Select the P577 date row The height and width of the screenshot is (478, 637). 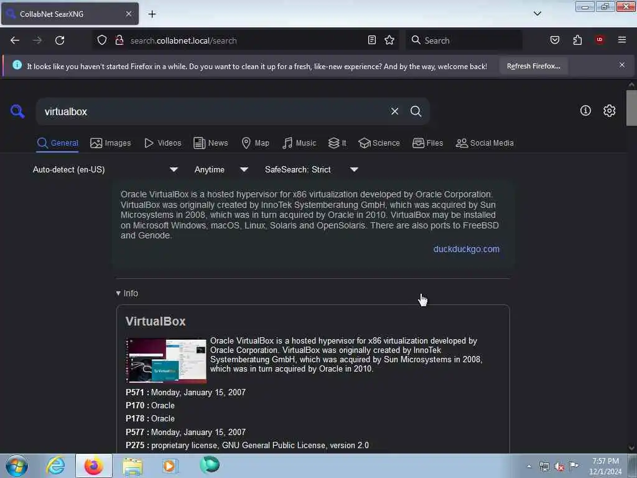tap(185, 432)
